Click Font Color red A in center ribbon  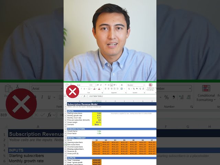coord(99,89)
